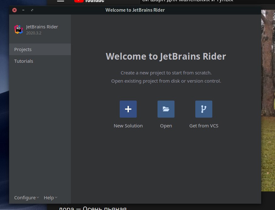
Task: Click the JetBrains Rider name in sidebar
Action: point(42,27)
